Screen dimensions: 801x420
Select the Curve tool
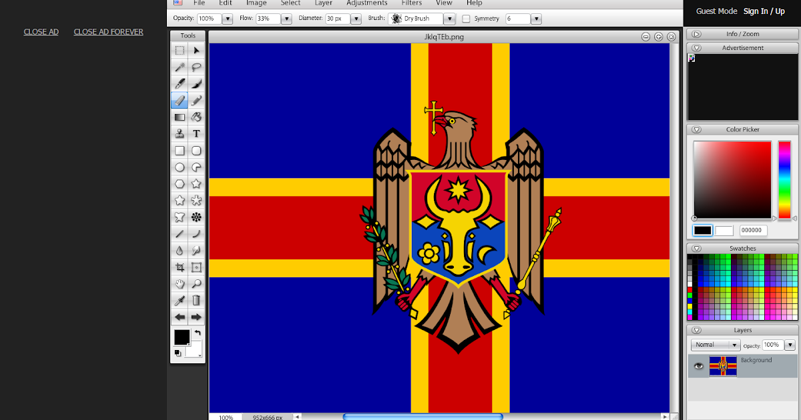[196, 233]
